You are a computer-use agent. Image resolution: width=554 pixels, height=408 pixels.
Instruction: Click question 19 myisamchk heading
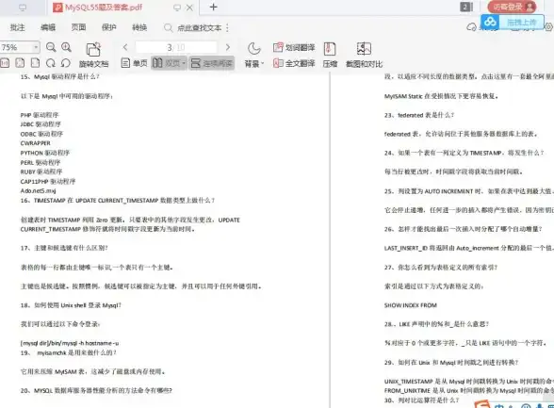[69, 352]
